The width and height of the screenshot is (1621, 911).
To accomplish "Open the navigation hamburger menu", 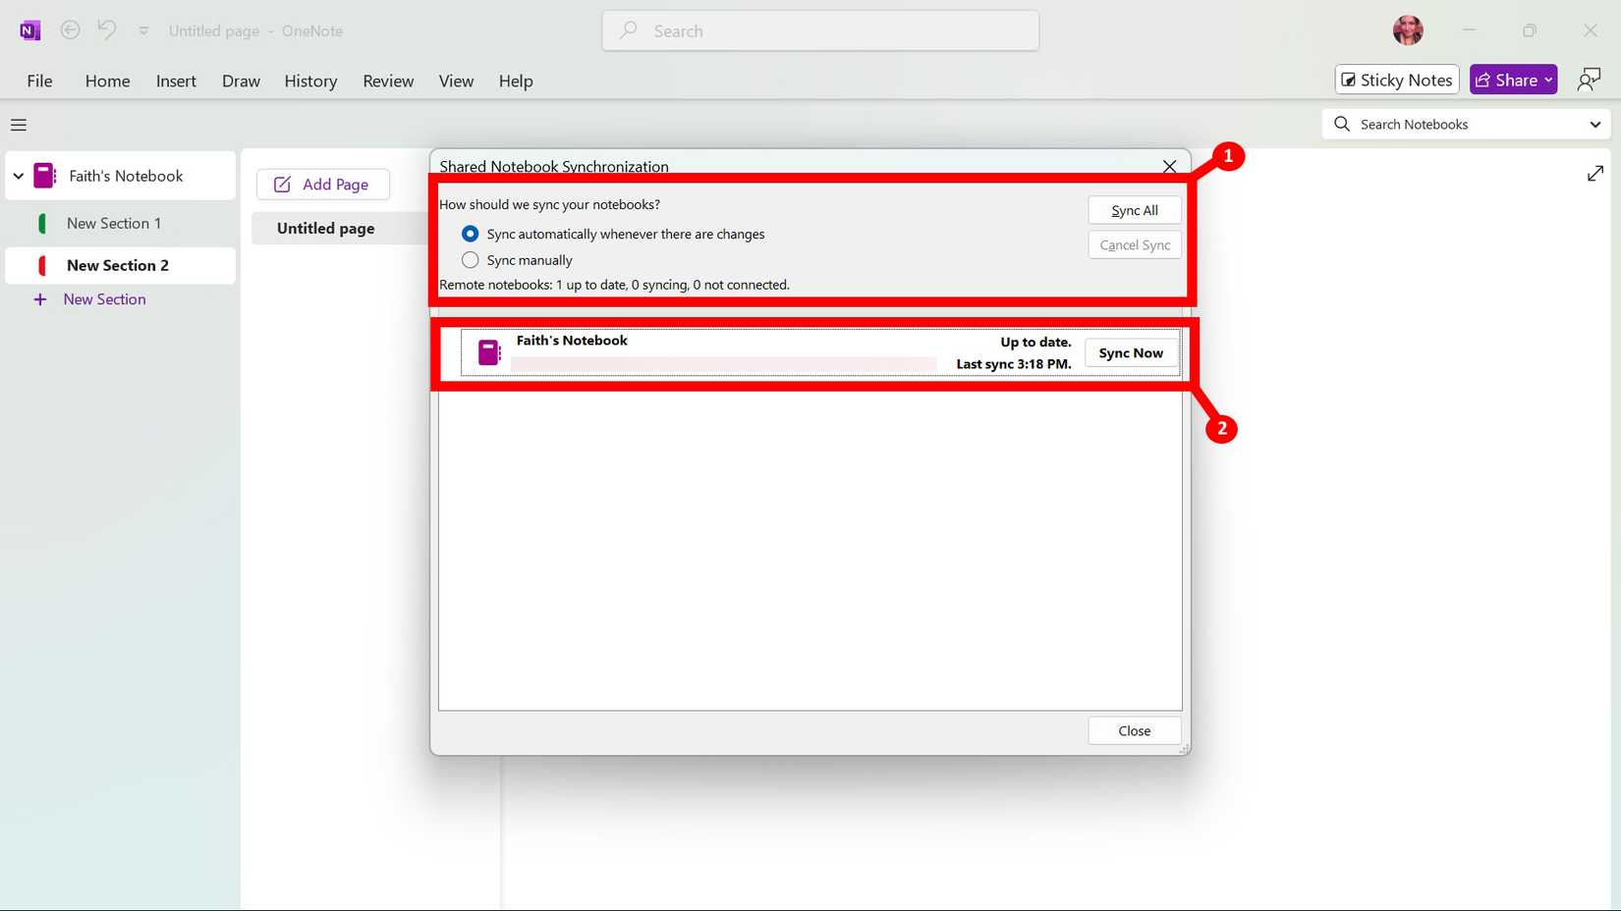I will 18,125.
